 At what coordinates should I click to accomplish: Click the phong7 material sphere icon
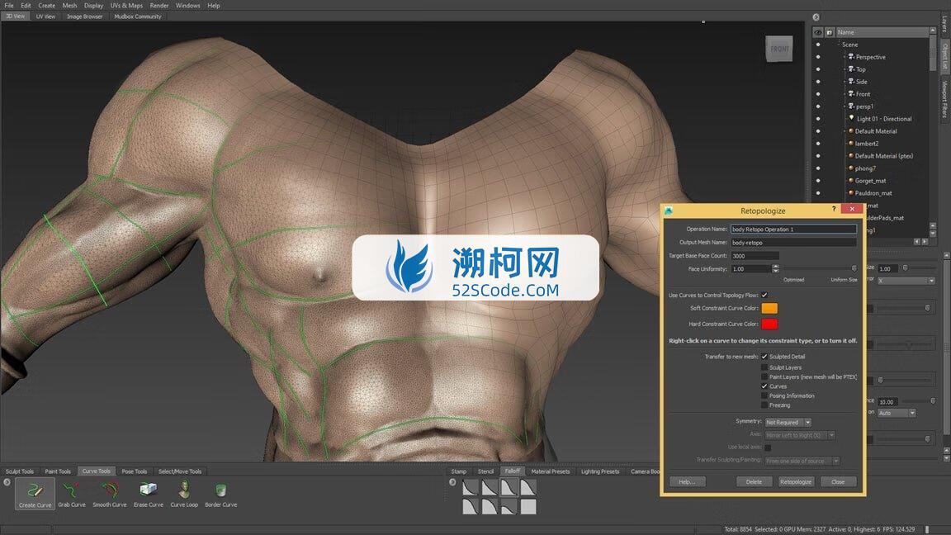pos(851,168)
